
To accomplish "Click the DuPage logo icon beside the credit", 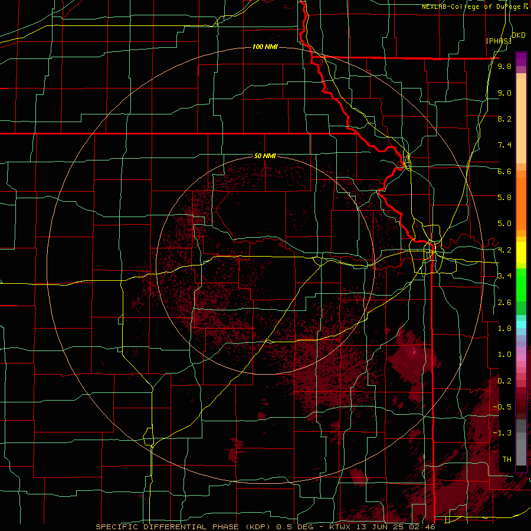I will point(526,6).
